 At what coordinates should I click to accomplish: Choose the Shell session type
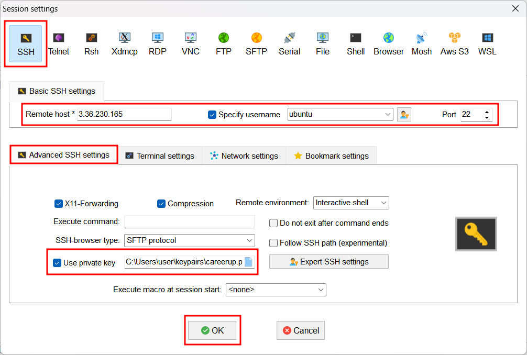click(x=356, y=43)
